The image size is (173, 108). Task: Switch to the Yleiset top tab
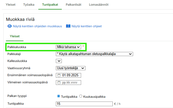click(x=11, y=5)
